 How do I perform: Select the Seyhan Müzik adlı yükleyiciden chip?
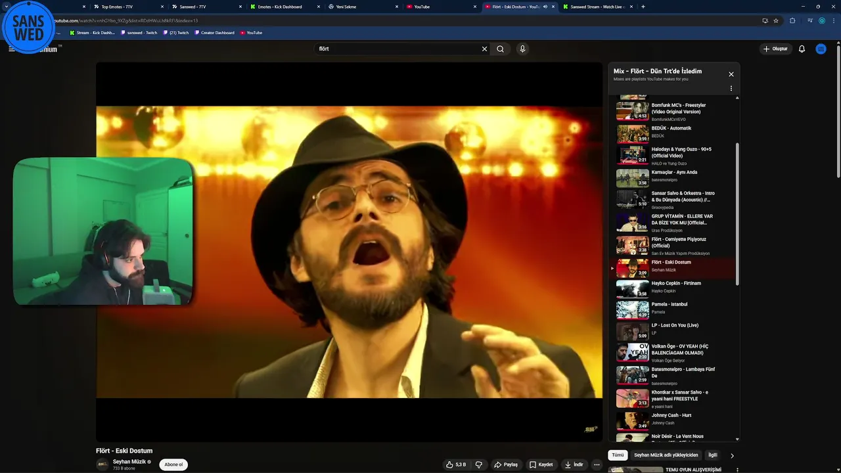click(666, 455)
